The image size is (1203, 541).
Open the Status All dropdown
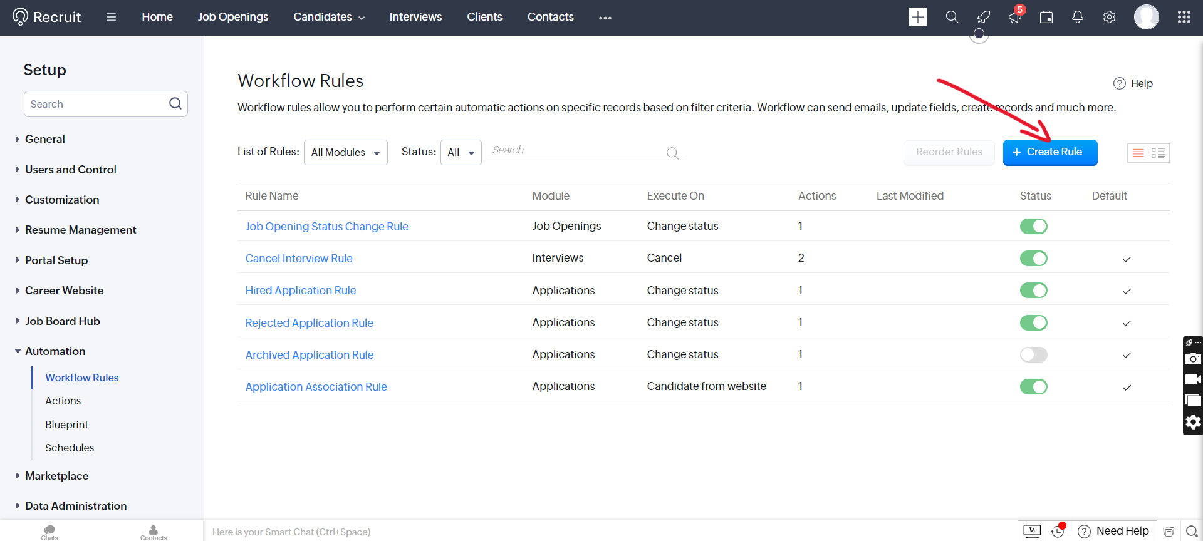(x=461, y=152)
